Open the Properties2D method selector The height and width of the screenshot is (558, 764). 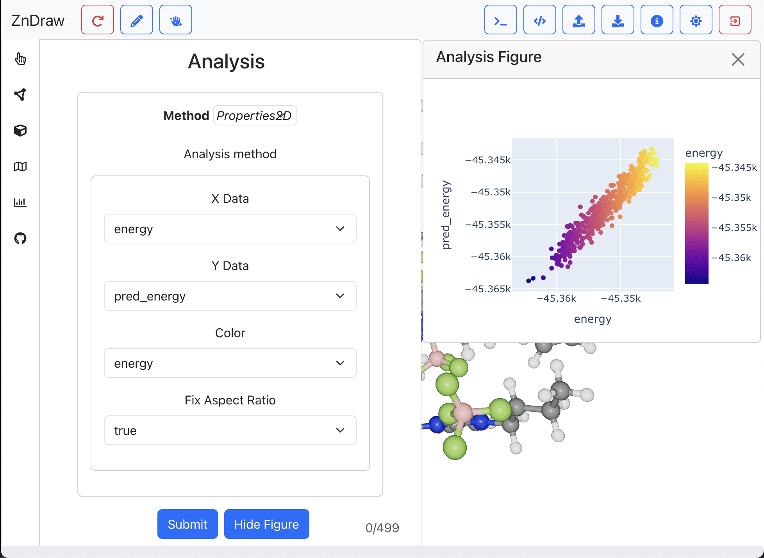pyautogui.click(x=255, y=115)
